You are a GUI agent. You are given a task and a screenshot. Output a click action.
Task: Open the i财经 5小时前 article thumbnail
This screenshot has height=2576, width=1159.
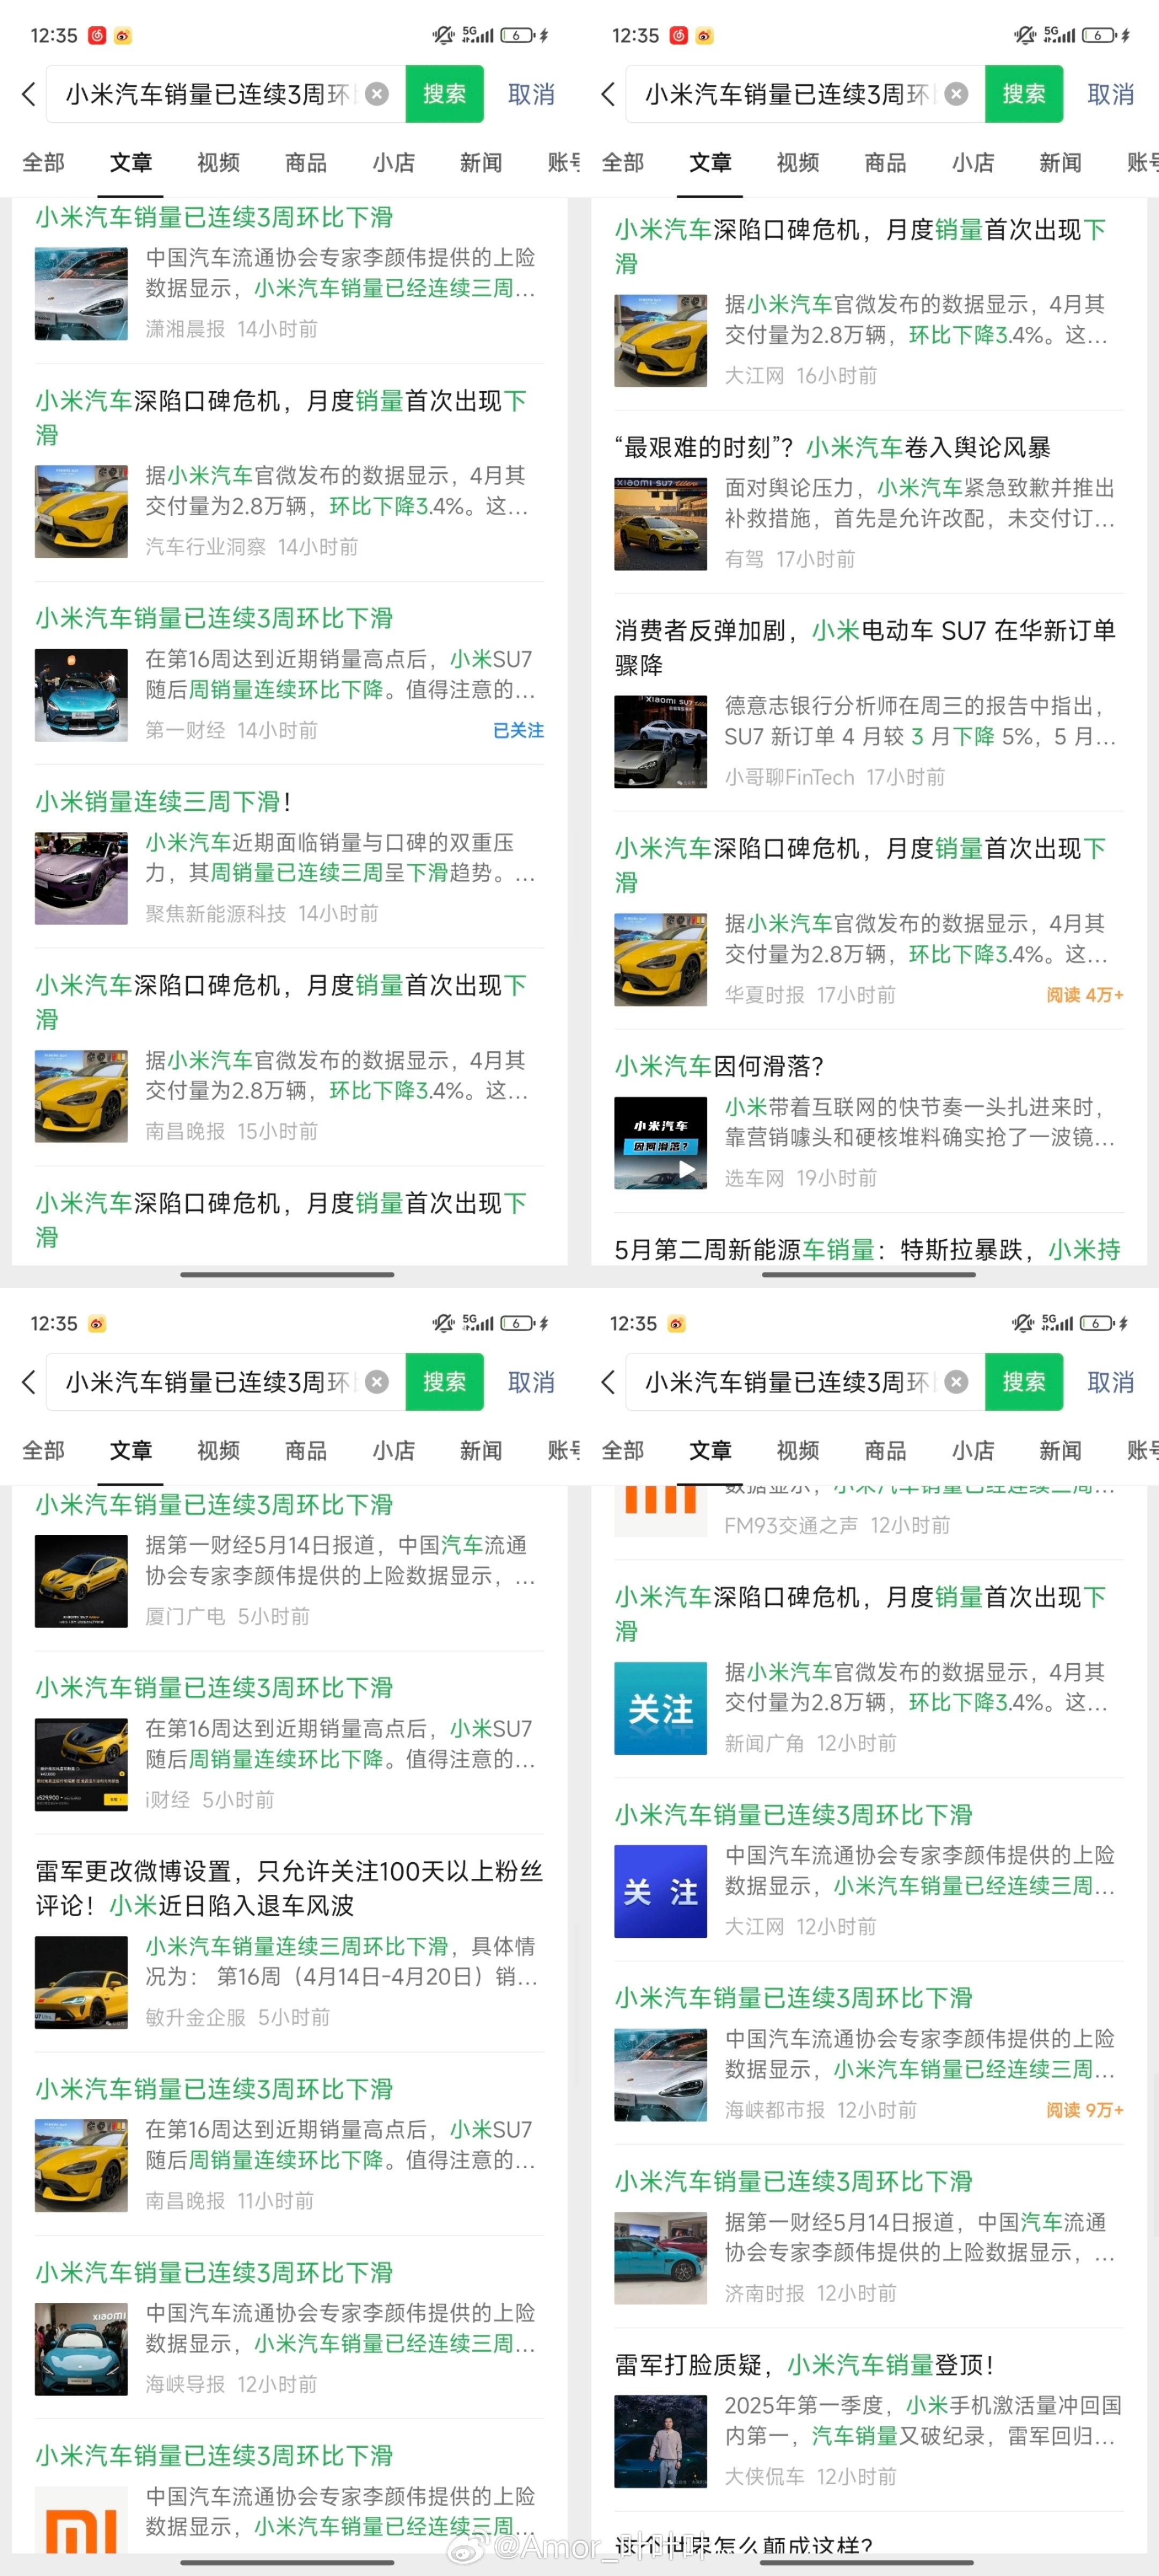(81, 1765)
